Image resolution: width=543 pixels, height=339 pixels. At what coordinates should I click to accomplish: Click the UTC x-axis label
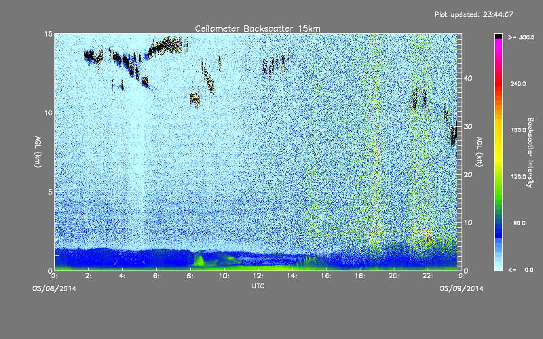(258, 285)
